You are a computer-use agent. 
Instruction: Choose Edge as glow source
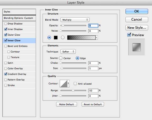point(78,58)
